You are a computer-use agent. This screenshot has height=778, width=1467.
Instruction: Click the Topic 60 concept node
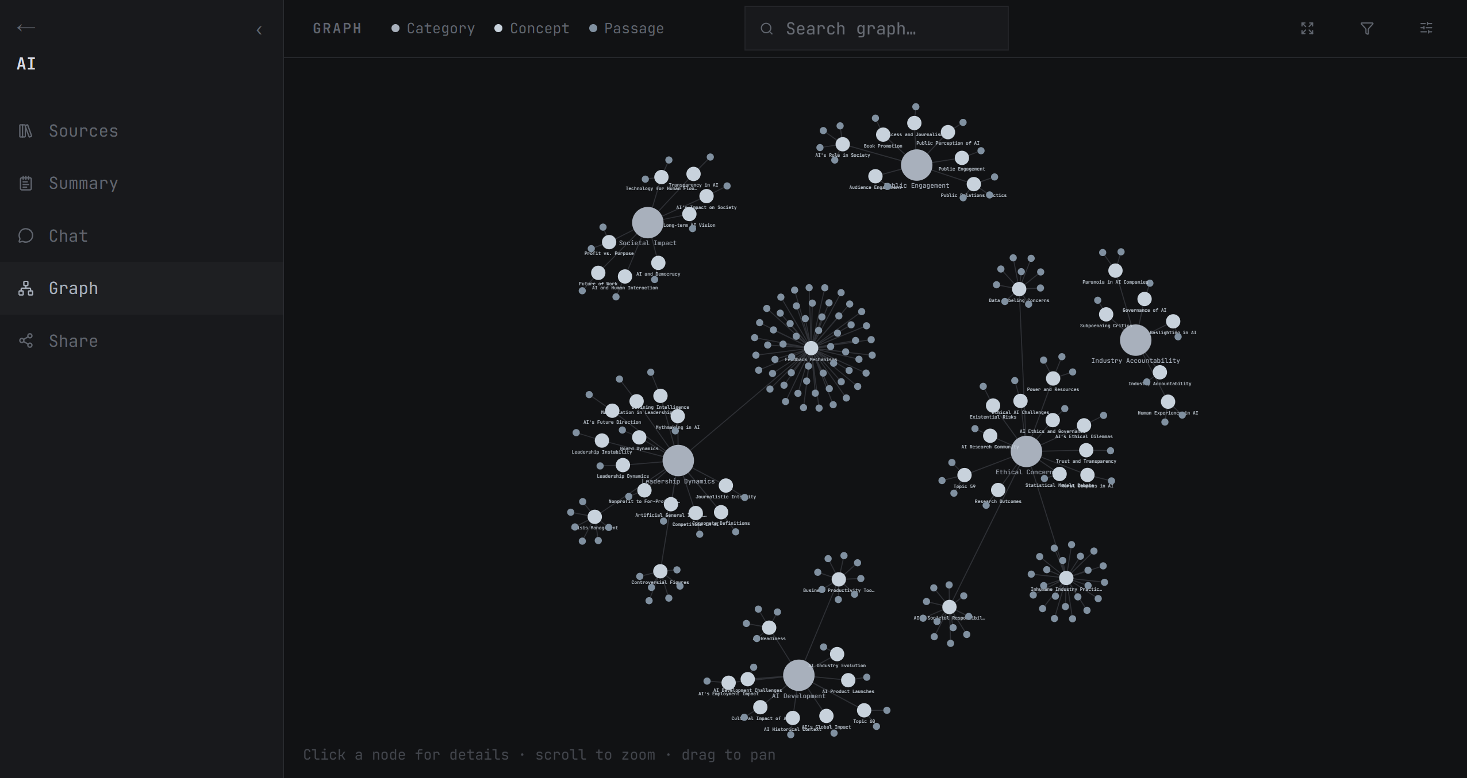[x=864, y=710]
